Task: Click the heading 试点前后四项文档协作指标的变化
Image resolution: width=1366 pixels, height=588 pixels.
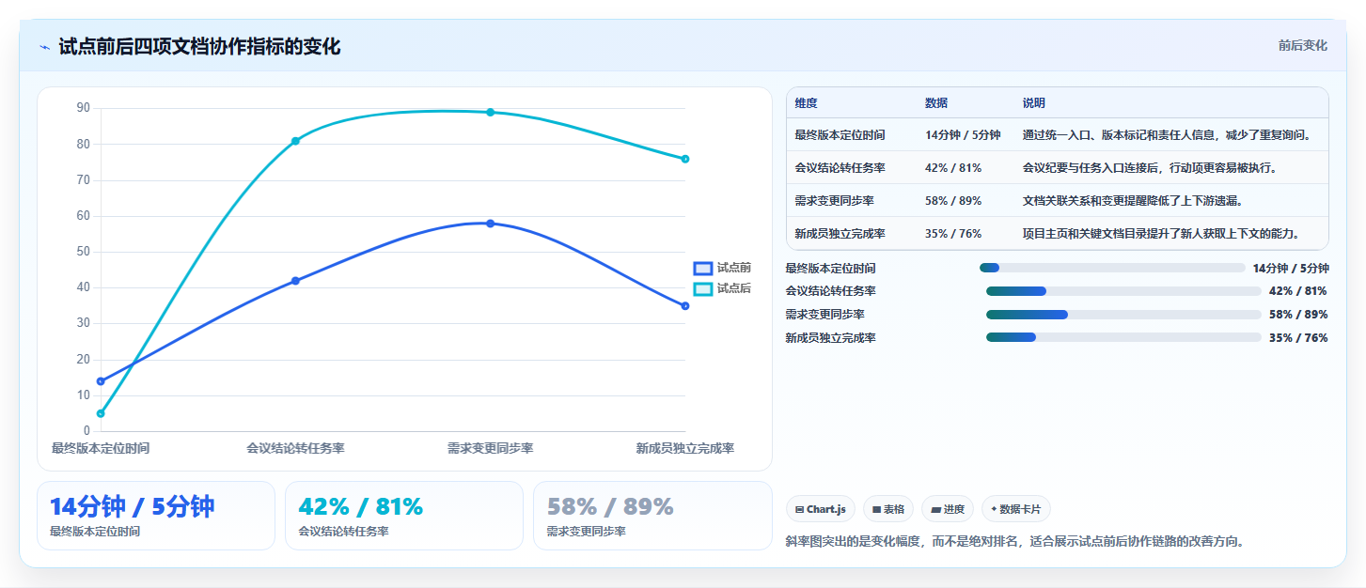Action: point(199,47)
